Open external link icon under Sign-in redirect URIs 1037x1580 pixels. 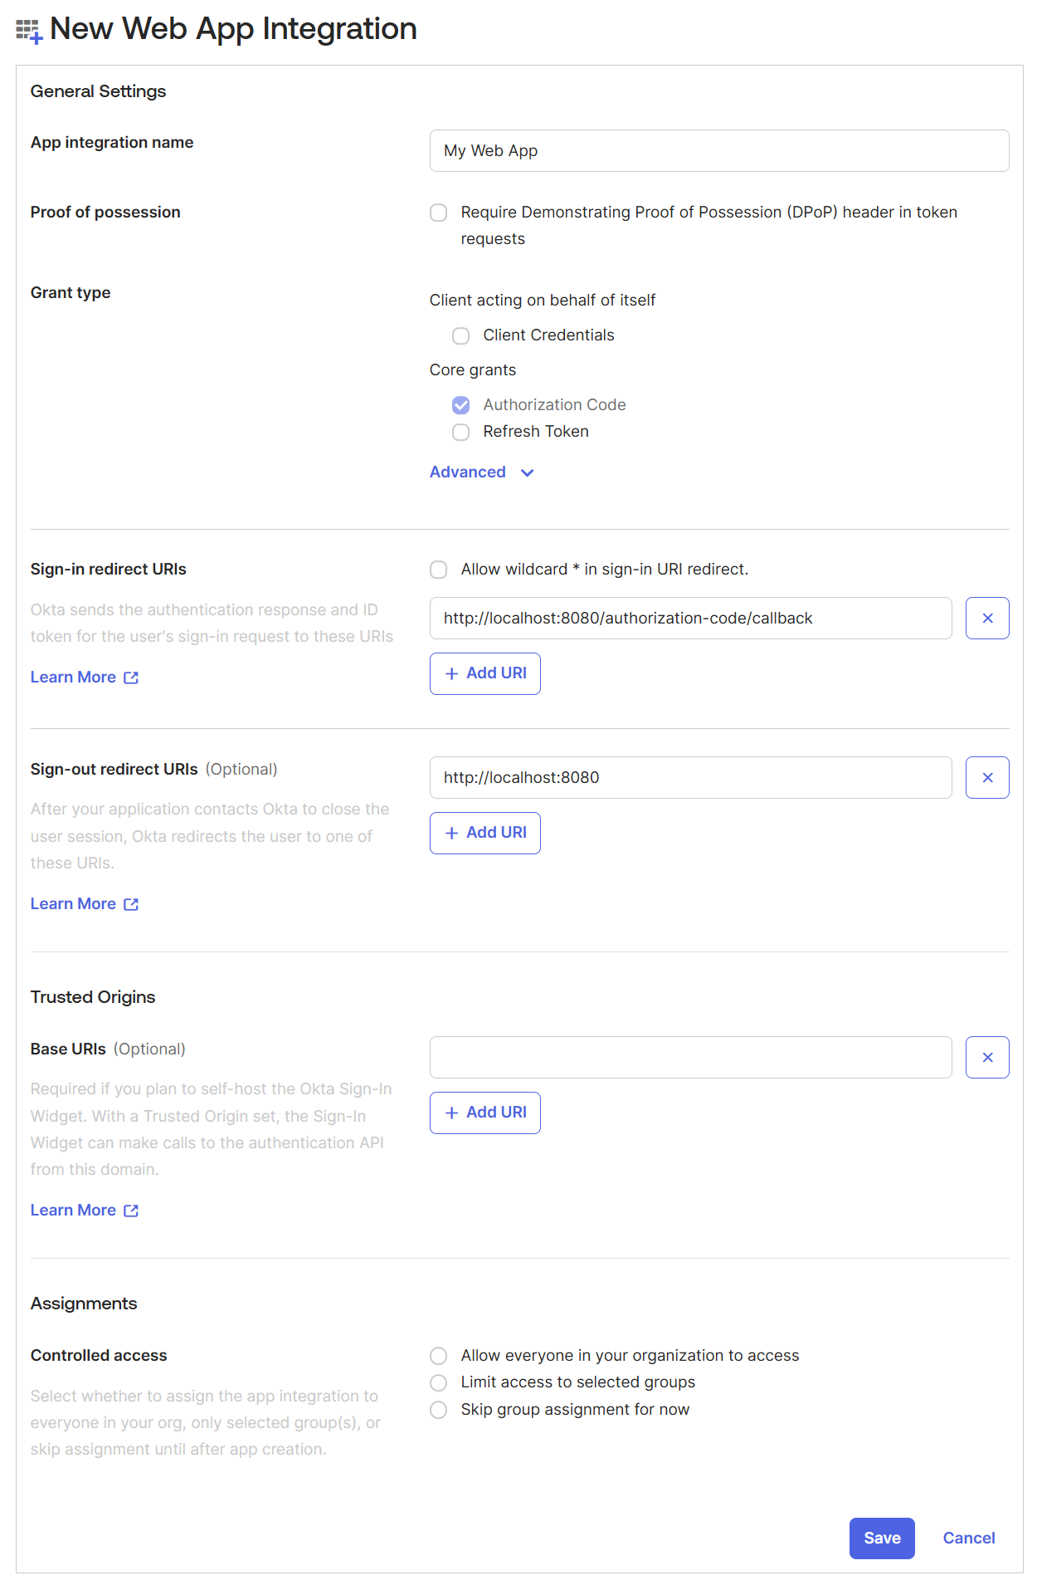coord(131,677)
